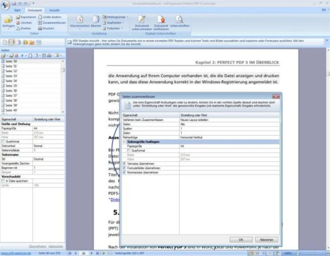Open the Ansicht ribbon tab
Image resolution: width=330 pixels, height=256 pixels.
pyautogui.click(x=54, y=10)
